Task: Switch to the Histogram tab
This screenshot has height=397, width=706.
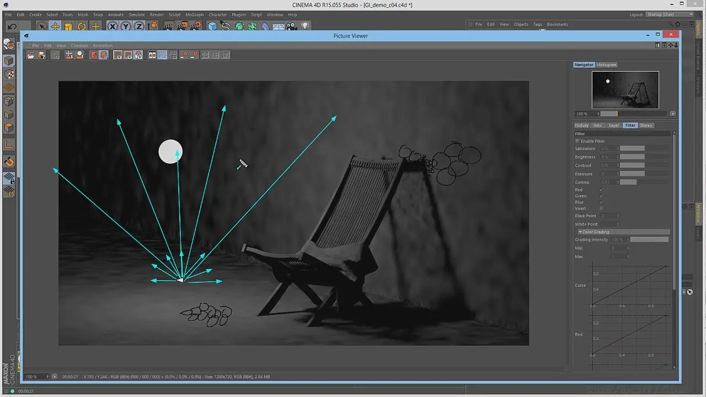Action: tap(606, 65)
